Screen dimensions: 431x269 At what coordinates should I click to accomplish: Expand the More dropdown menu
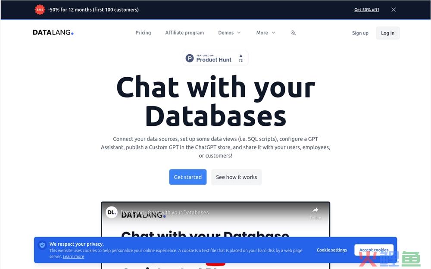(x=265, y=33)
